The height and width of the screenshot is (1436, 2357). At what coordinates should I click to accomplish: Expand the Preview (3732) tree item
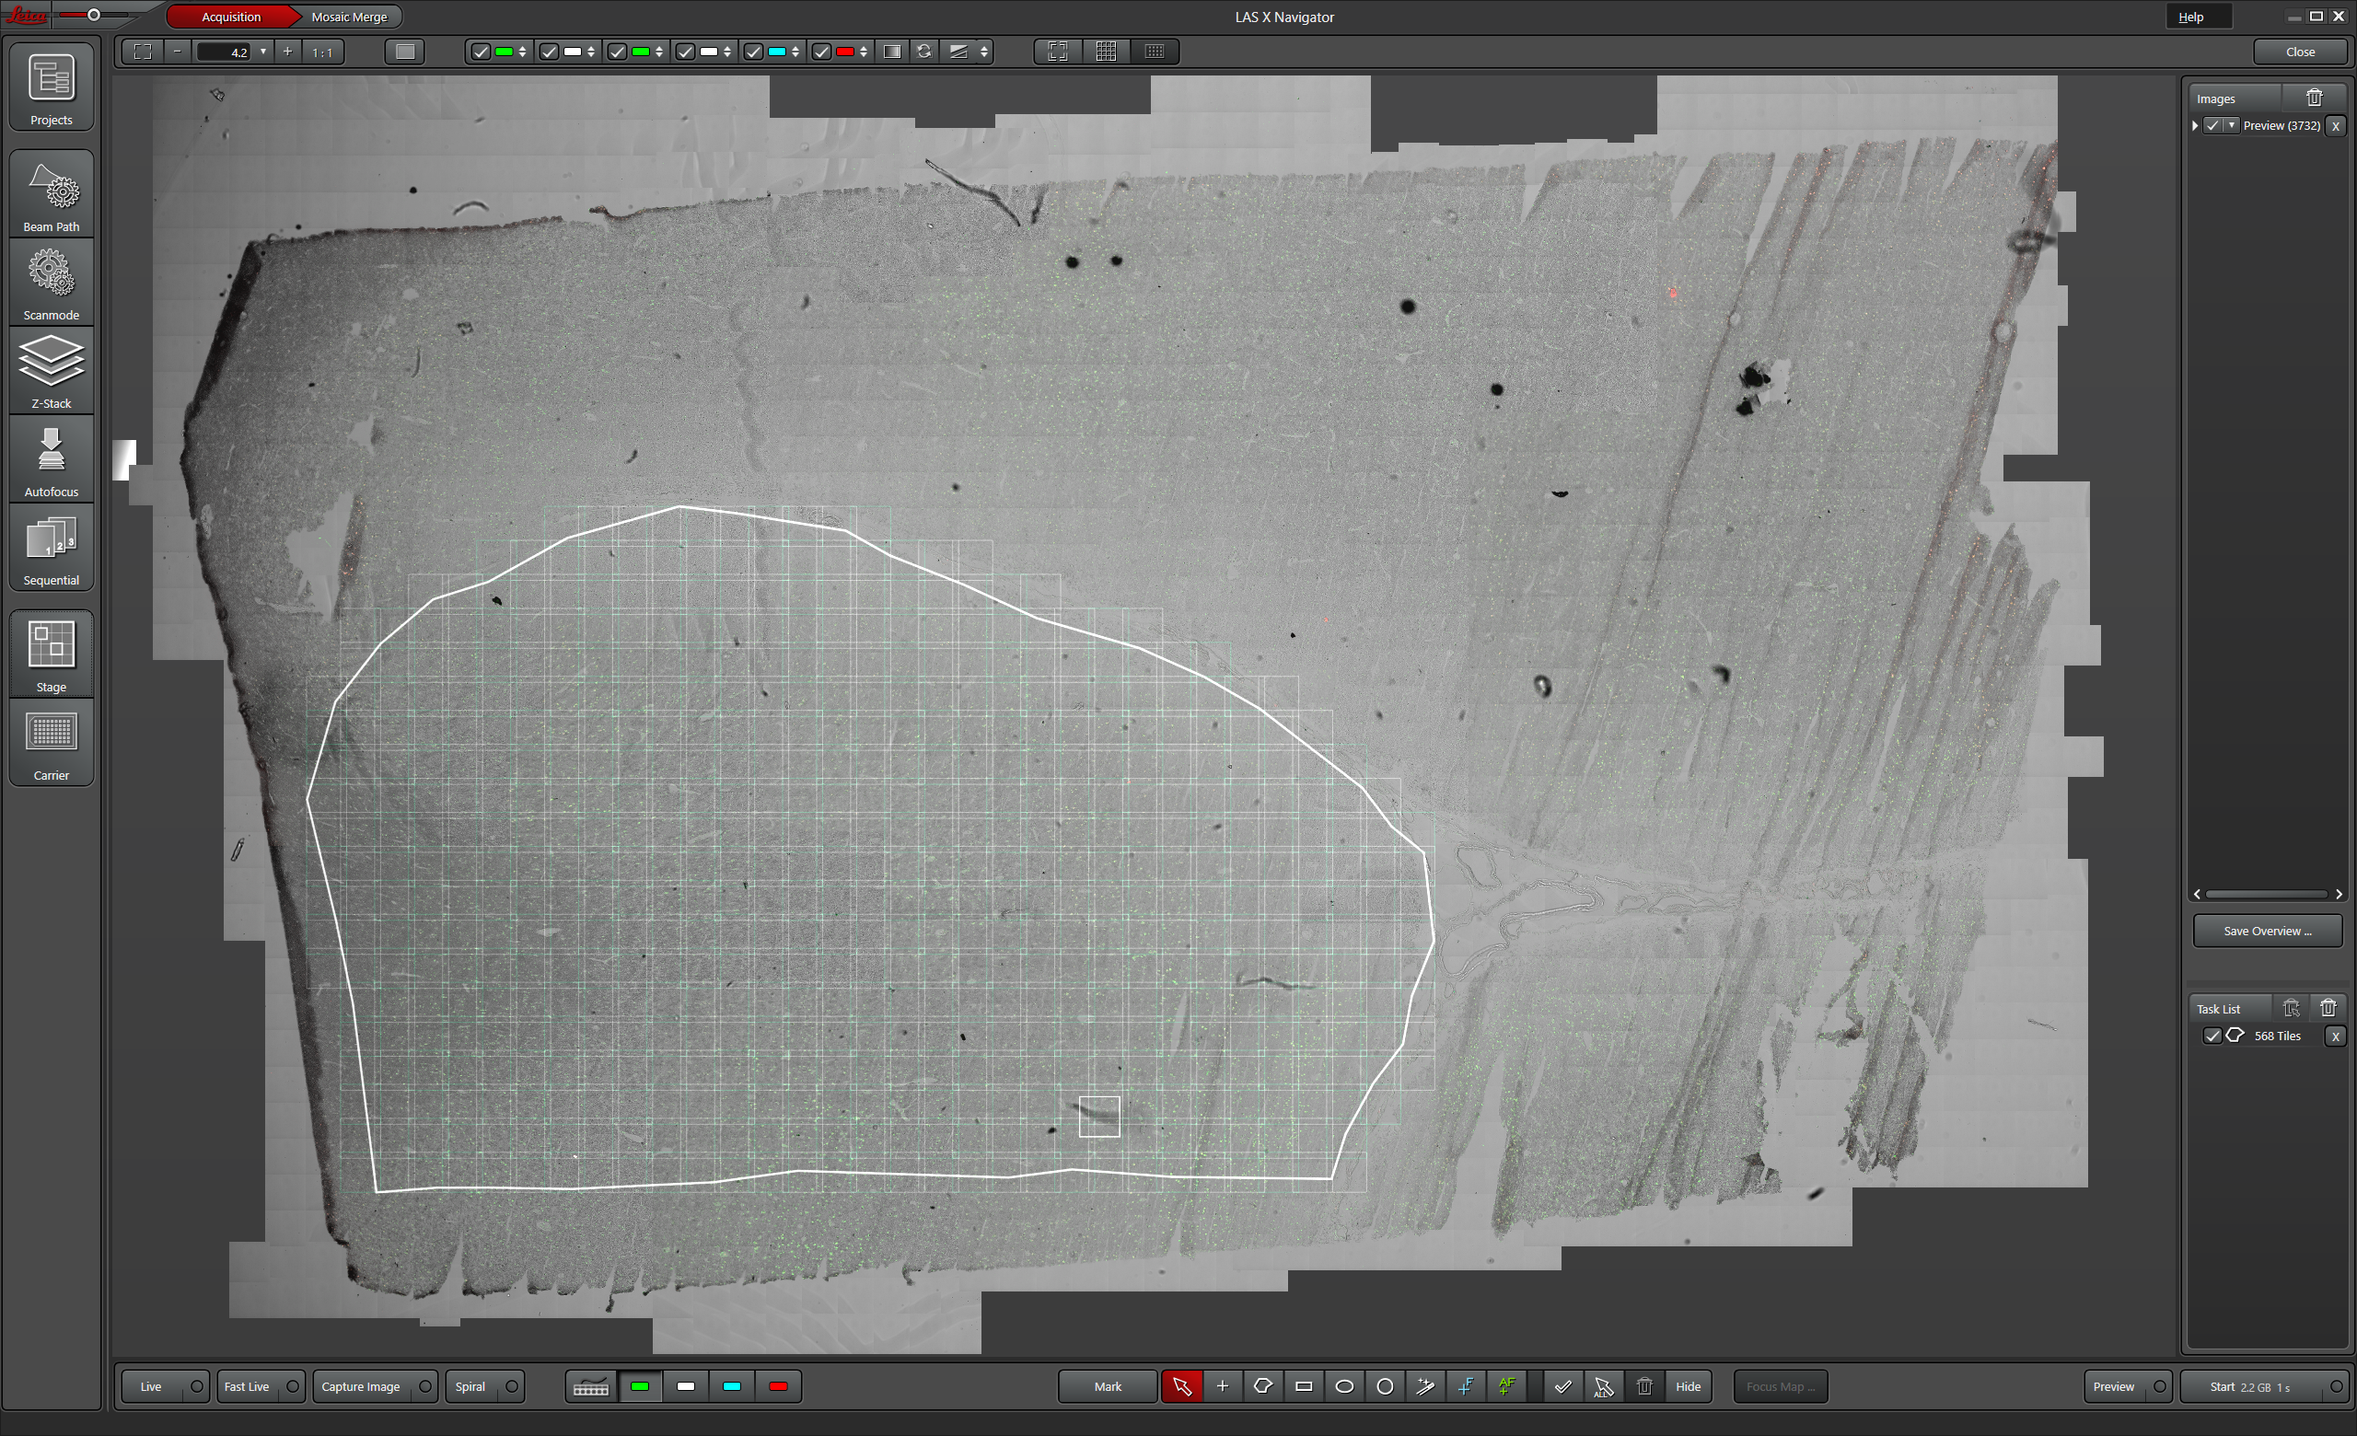[2195, 125]
